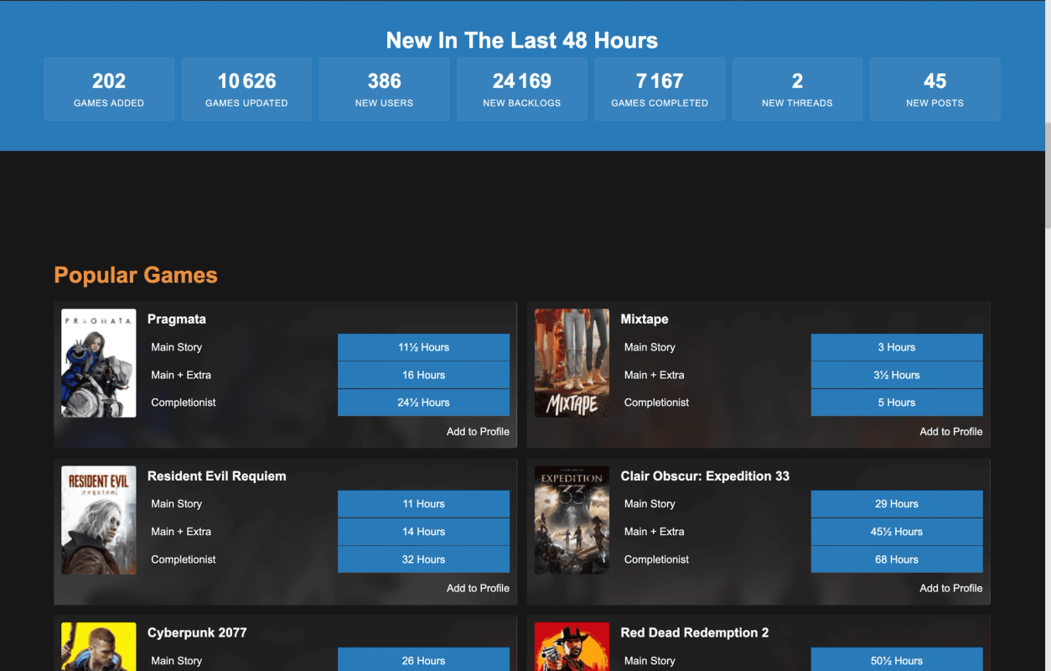Add Mixtape to your profile
The image size is (1051, 671).
(x=951, y=431)
